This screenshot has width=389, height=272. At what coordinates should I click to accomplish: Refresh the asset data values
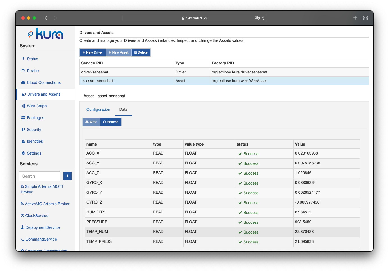click(x=111, y=122)
